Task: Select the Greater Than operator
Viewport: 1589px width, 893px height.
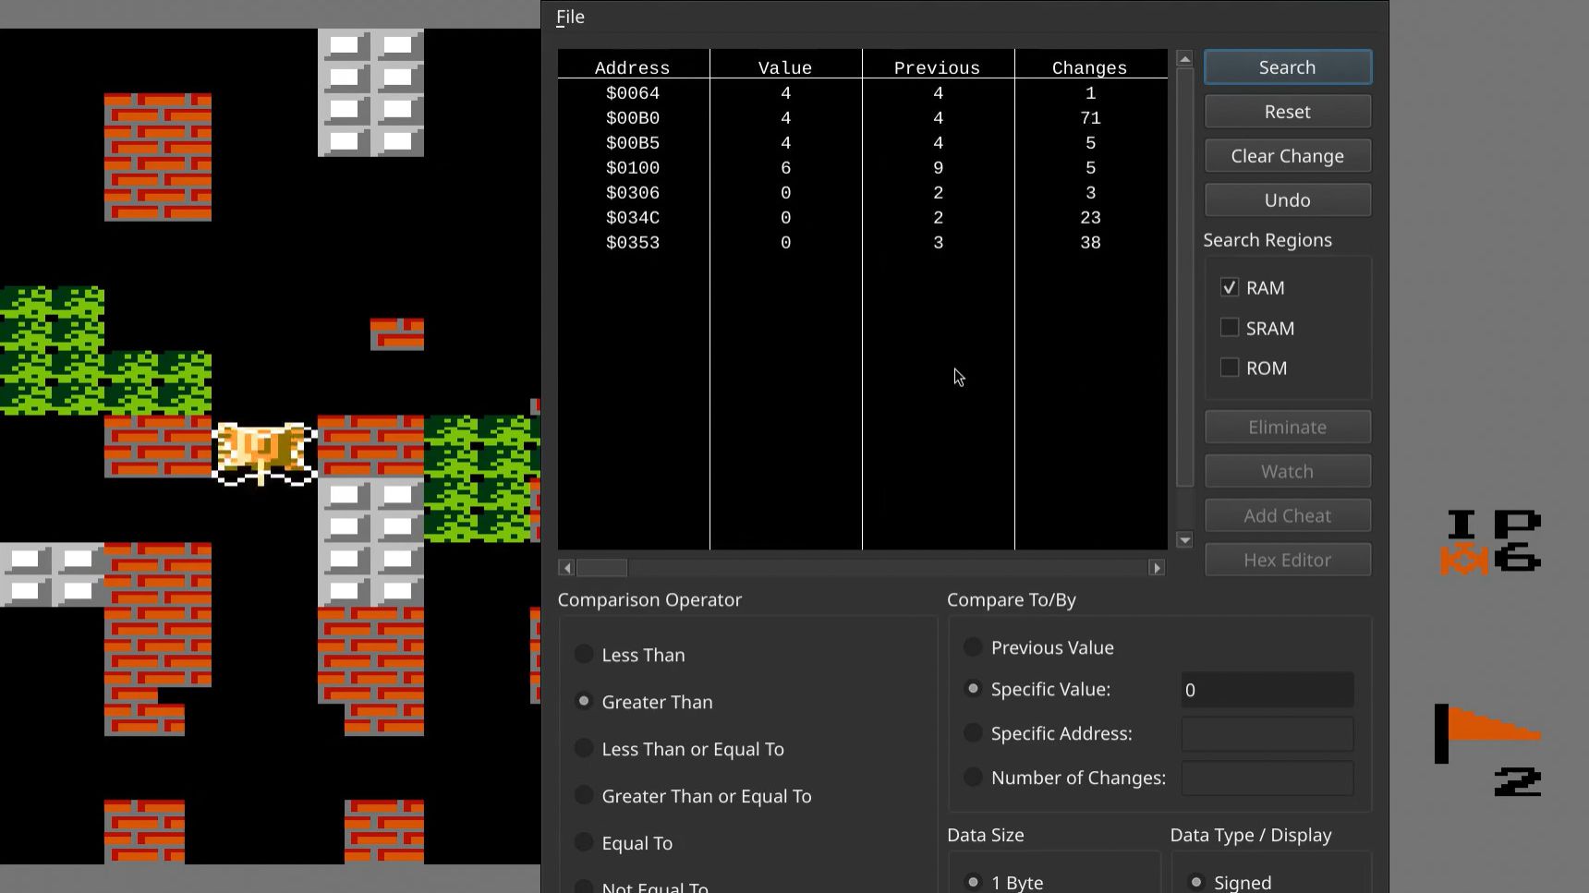Action: pos(584,702)
